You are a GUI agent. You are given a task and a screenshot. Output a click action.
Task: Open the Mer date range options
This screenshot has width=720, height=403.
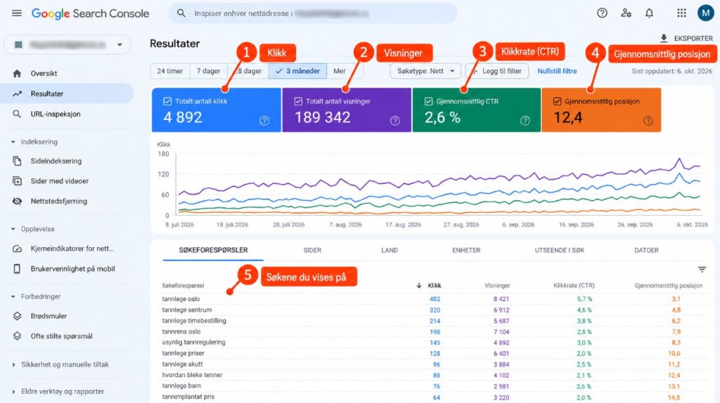pos(340,71)
